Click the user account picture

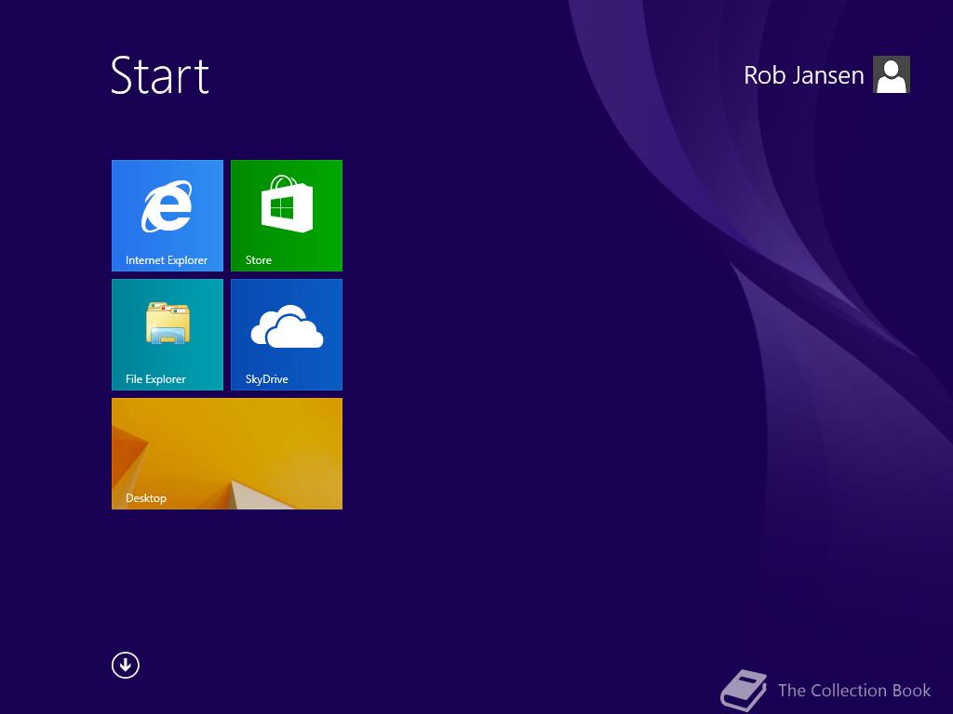[x=891, y=74]
